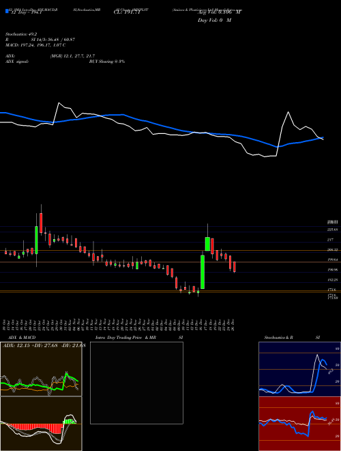Viewport: 341px width, 451px height.
Task: Select the '12 Day = 194.1' label
Action: point(27,13)
